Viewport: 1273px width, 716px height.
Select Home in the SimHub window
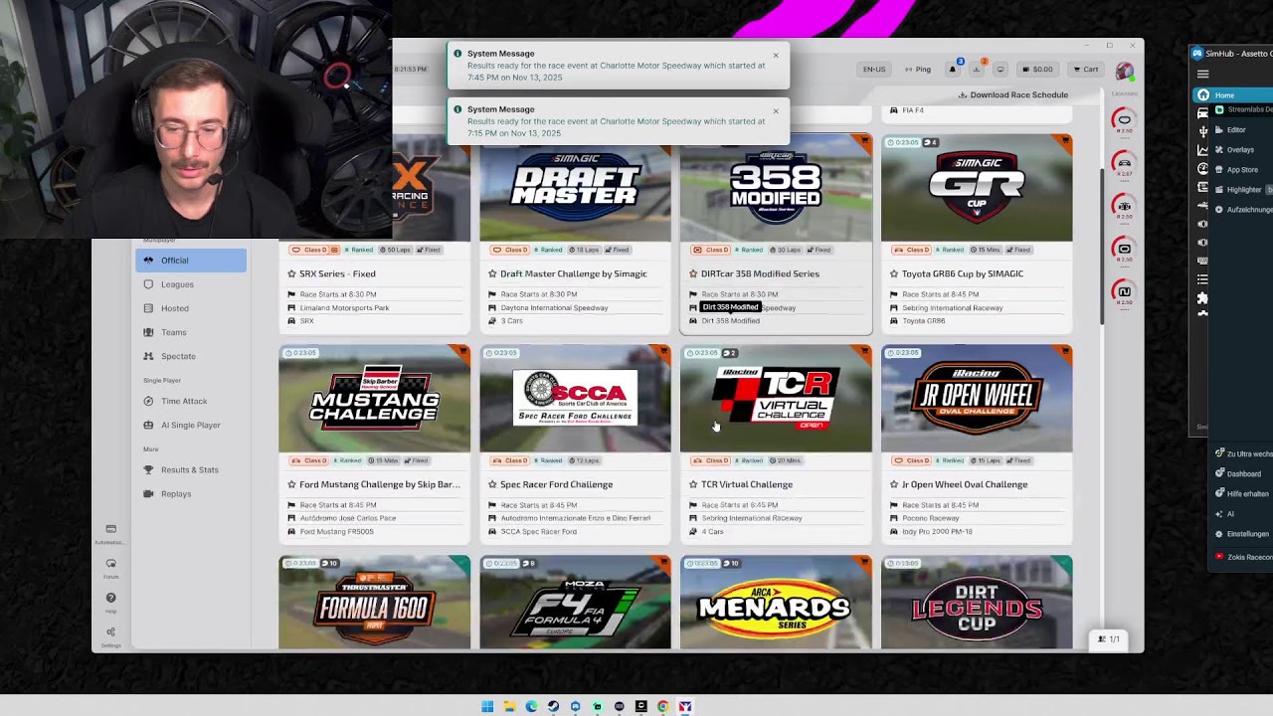[x=1233, y=95]
